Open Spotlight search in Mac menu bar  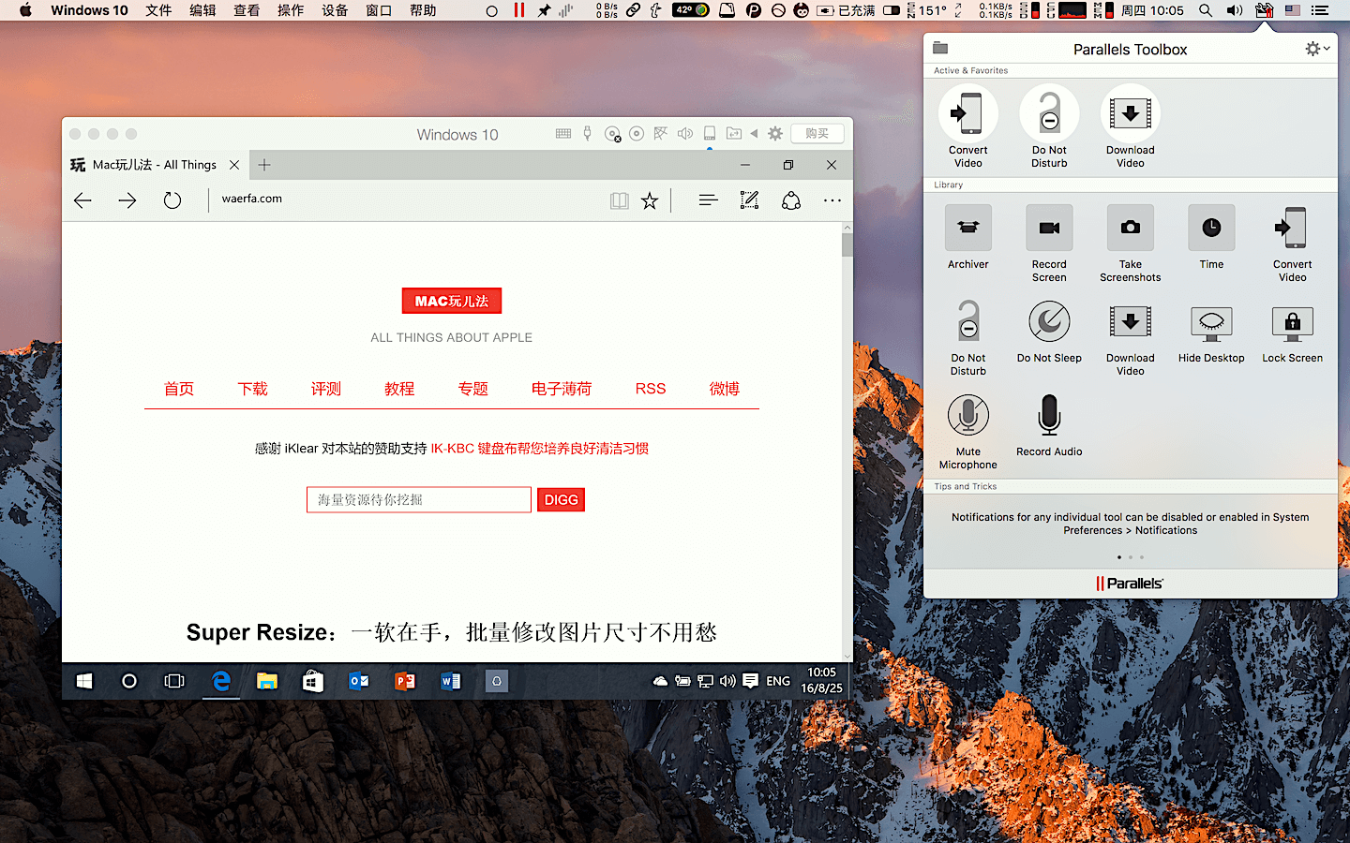pyautogui.click(x=1206, y=10)
